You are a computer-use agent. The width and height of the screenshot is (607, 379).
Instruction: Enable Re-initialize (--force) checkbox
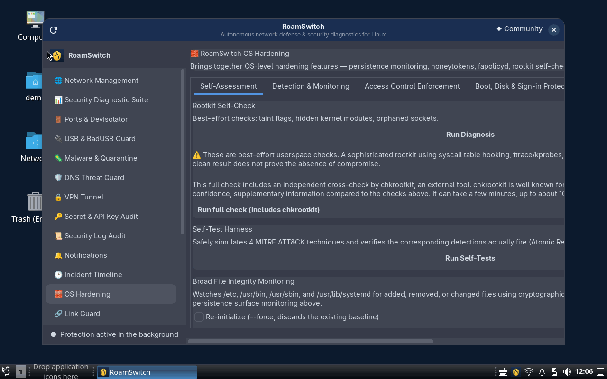click(x=199, y=317)
